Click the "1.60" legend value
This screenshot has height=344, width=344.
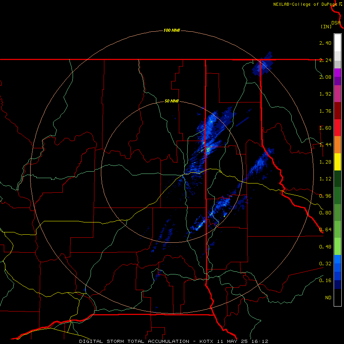(325, 128)
